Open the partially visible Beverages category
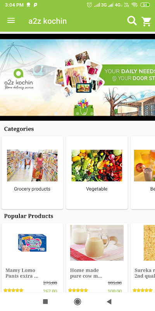The width and height of the screenshot is (155, 311). click(x=143, y=172)
